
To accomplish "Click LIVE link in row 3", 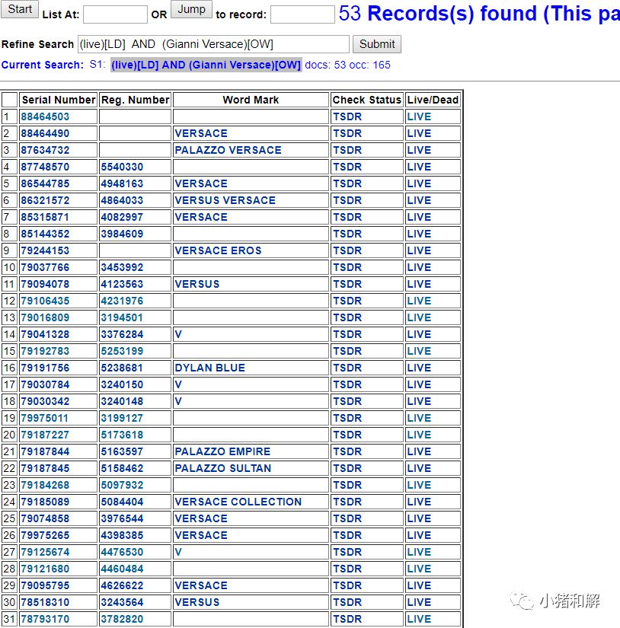I will pyautogui.click(x=419, y=150).
